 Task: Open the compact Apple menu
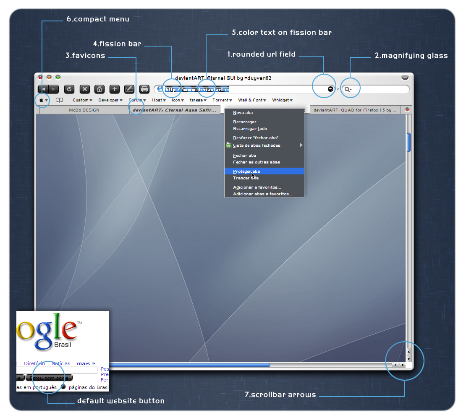pos(43,100)
